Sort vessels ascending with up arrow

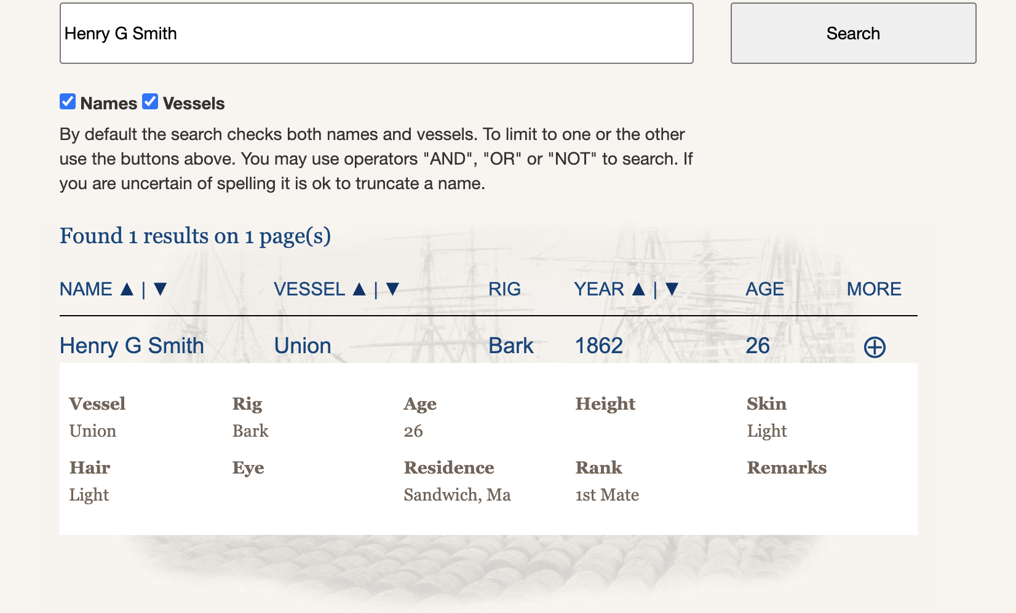coord(360,289)
